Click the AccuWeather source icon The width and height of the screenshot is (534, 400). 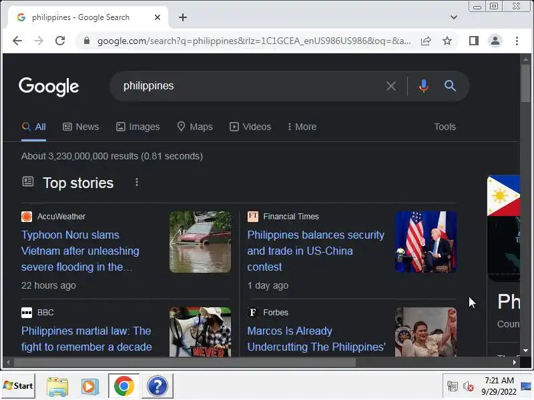point(27,217)
